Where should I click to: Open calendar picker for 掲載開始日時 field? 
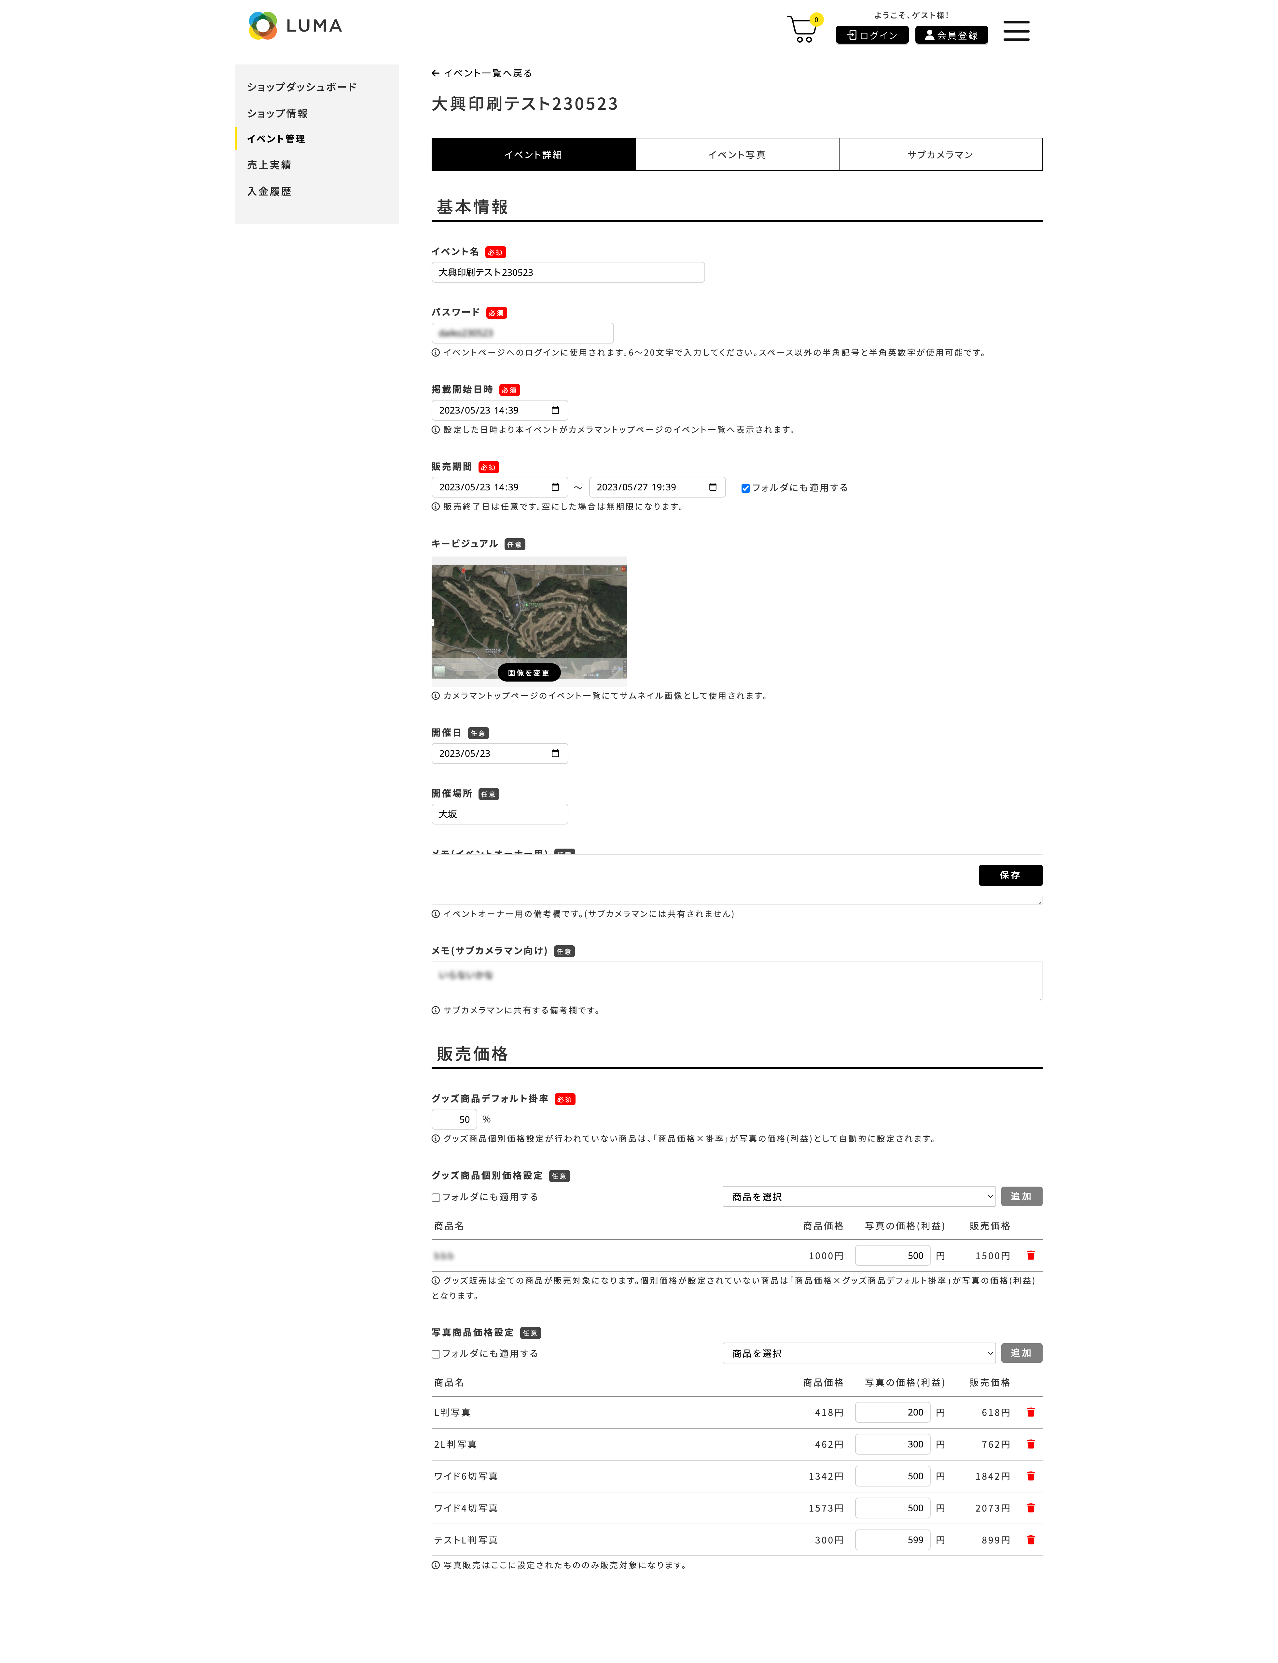[555, 410]
